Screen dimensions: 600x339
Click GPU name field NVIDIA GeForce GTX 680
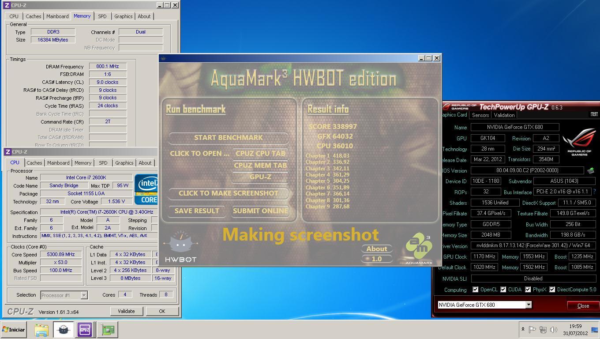(x=515, y=127)
